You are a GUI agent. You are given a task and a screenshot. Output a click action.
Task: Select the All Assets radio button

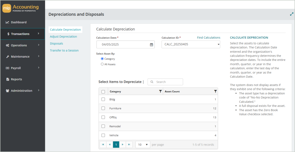(x=102, y=64)
